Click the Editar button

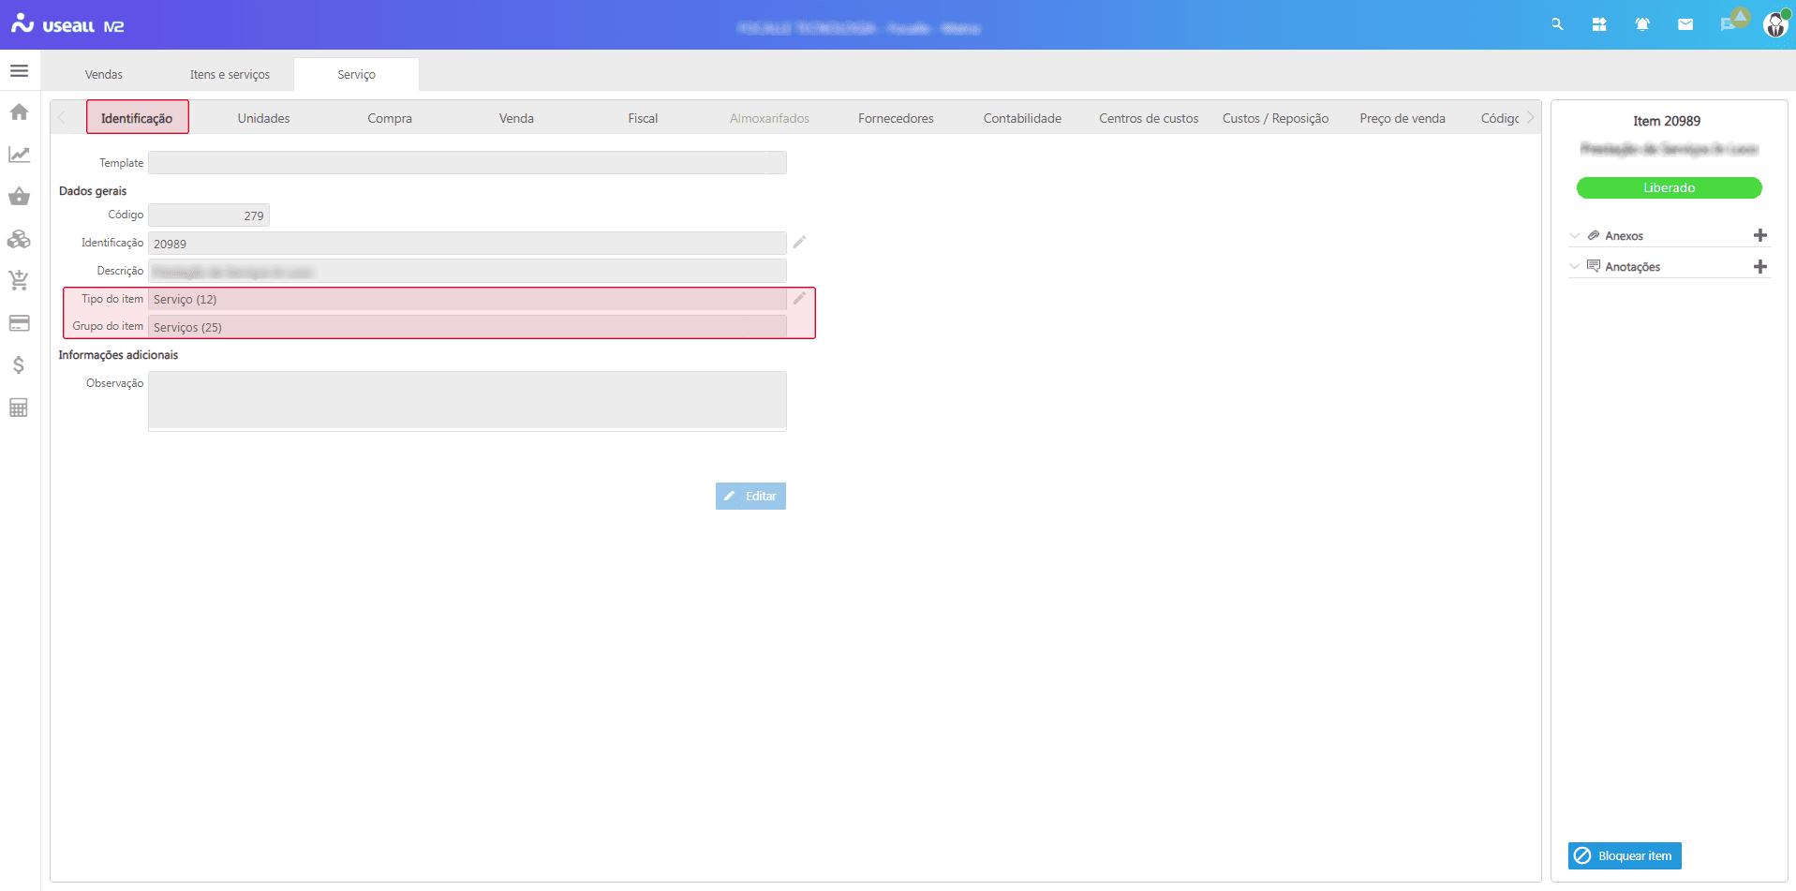click(x=750, y=497)
